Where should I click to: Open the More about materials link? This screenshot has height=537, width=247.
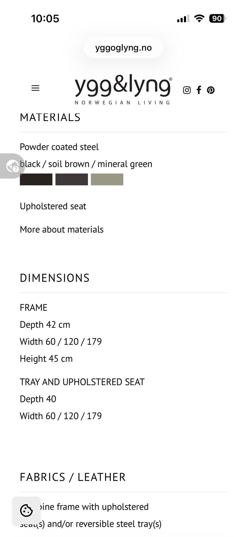62,229
